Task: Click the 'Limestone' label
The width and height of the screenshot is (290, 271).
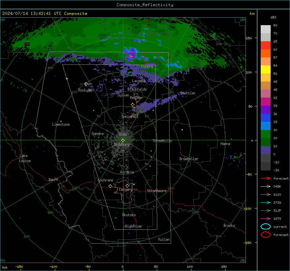Action: [x=61, y=124]
